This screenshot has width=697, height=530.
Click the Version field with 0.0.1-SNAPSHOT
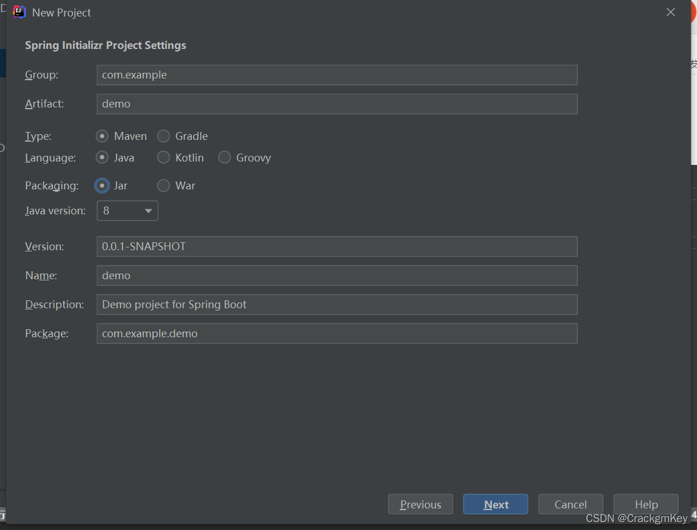coord(337,247)
